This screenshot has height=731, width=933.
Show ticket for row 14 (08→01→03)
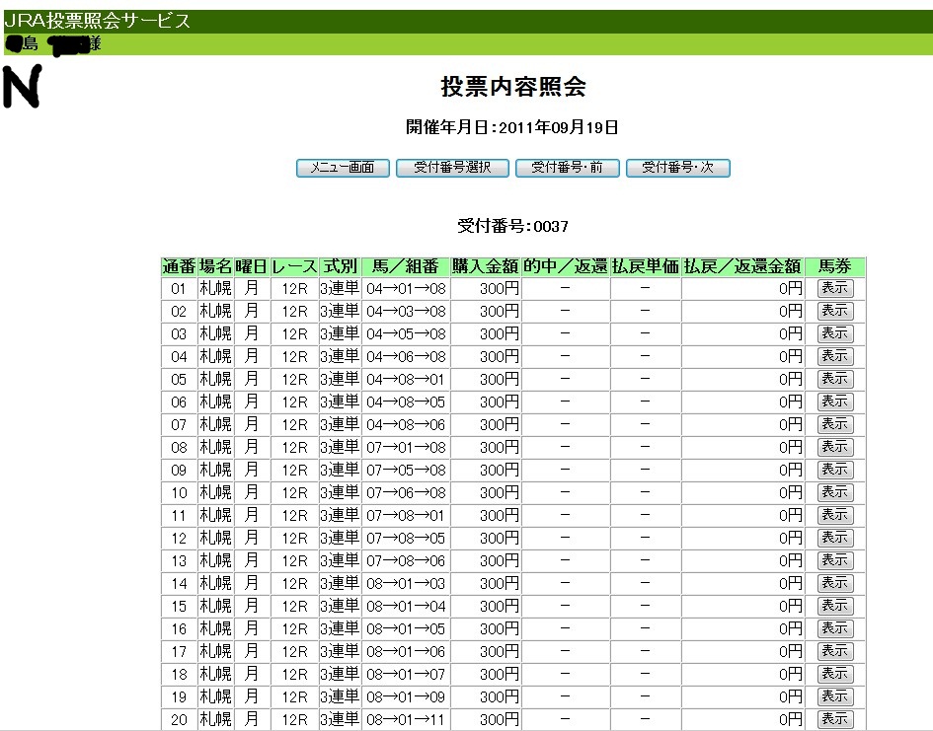click(x=835, y=583)
